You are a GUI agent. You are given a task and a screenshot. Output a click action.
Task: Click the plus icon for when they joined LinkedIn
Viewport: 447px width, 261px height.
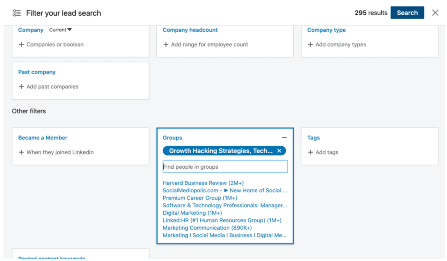point(22,152)
